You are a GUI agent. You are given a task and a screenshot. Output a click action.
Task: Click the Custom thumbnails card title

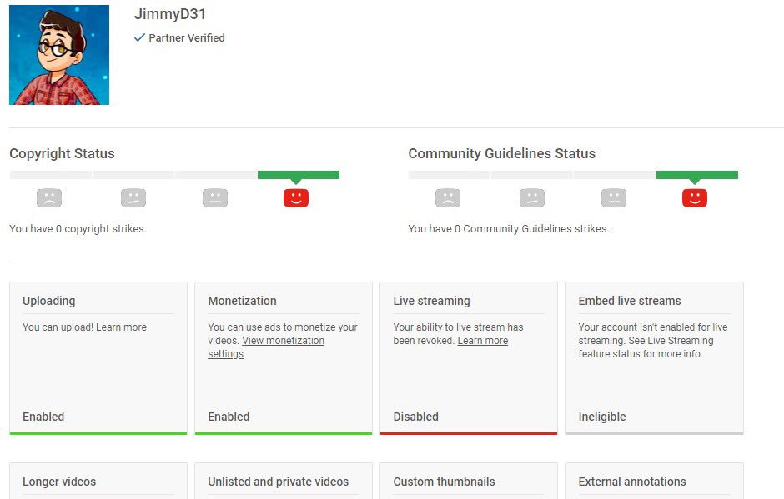(444, 482)
